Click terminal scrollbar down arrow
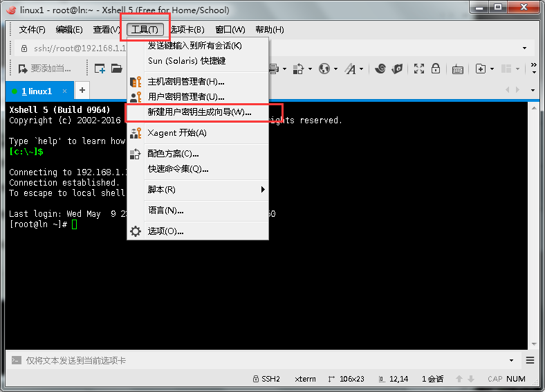The image size is (545, 392). [534, 344]
